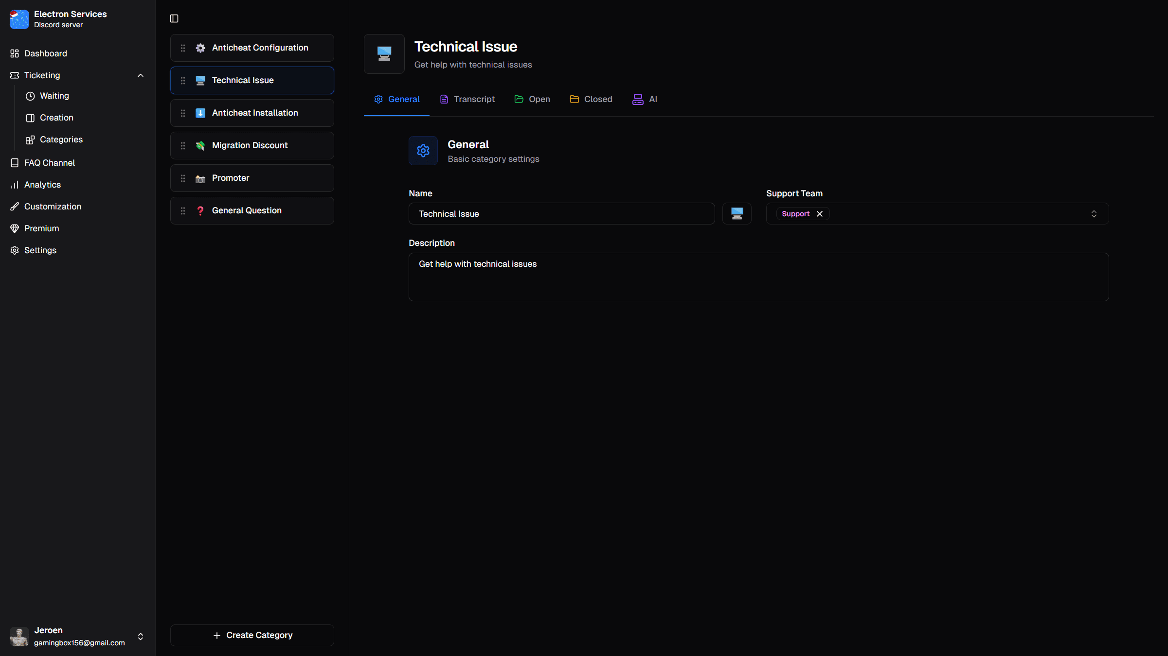
Task: Click the Create Category button
Action: pyautogui.click(x=252, y=635)
